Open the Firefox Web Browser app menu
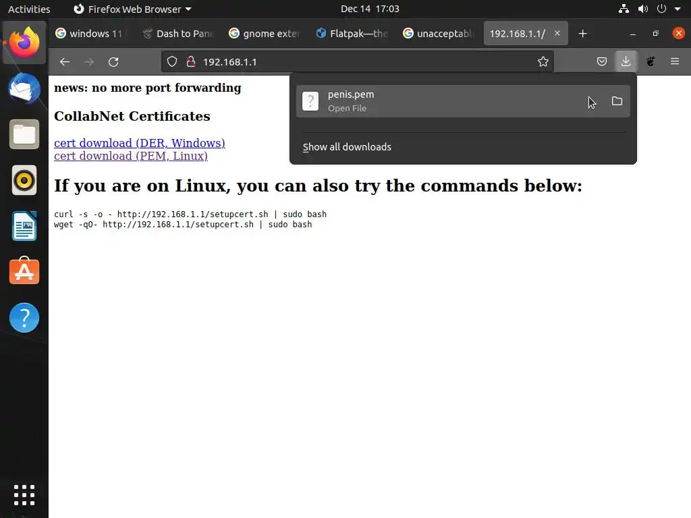The width and height of the screenshot is (691, 518). 132,9
